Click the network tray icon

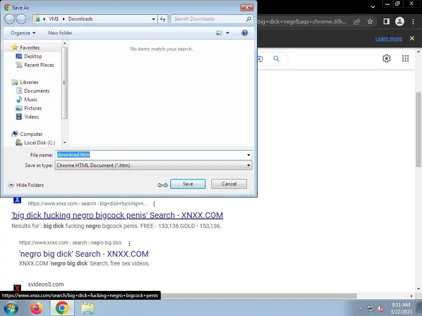[370, 309]
